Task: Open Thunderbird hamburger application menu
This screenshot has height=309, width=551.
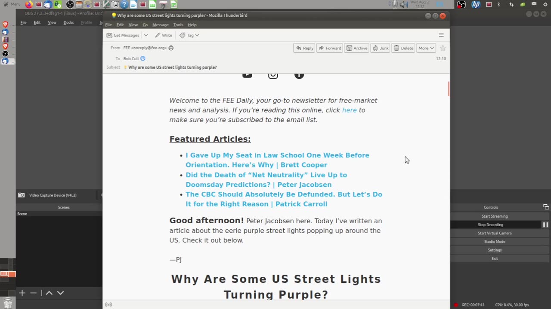Action: click(441, 35)
